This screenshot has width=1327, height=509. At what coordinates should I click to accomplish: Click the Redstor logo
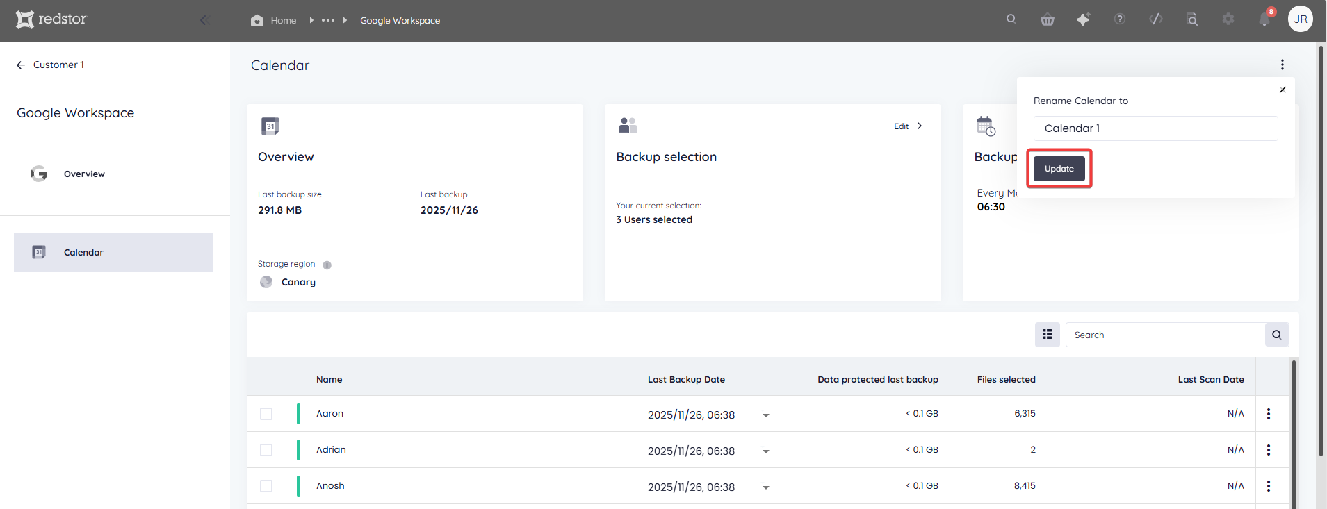coord(51,19)
